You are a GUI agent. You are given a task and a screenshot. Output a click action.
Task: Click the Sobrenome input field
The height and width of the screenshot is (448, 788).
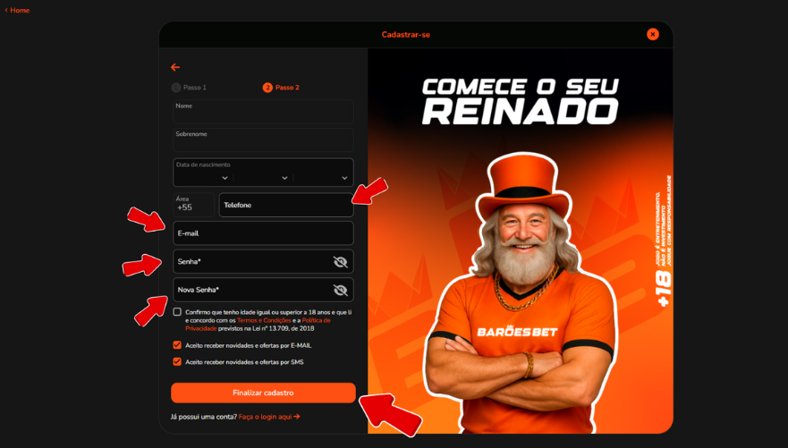pyautogui.click(x=263, y=139)
